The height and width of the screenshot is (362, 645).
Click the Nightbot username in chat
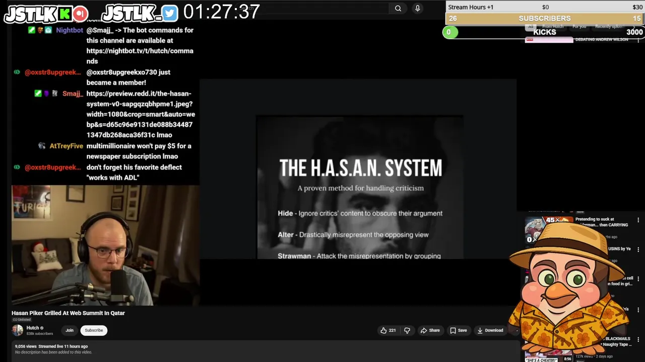click(70, 30)
